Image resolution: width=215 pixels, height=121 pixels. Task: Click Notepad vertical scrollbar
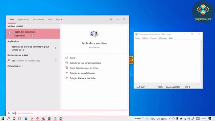coord(201,61)
